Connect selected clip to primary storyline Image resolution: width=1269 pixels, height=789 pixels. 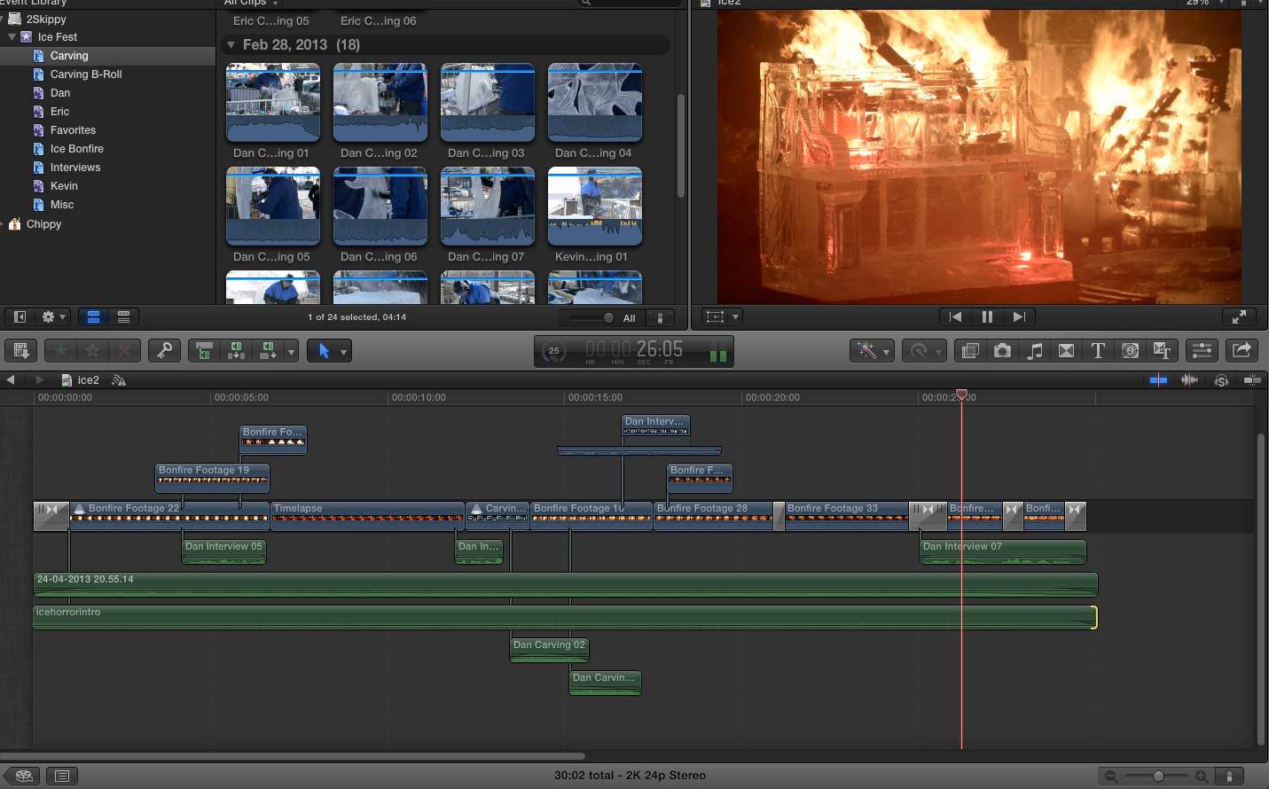tap(204, 351)
